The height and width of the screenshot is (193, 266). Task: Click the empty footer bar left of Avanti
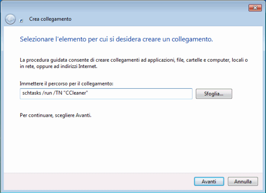(x=98, y=181)
